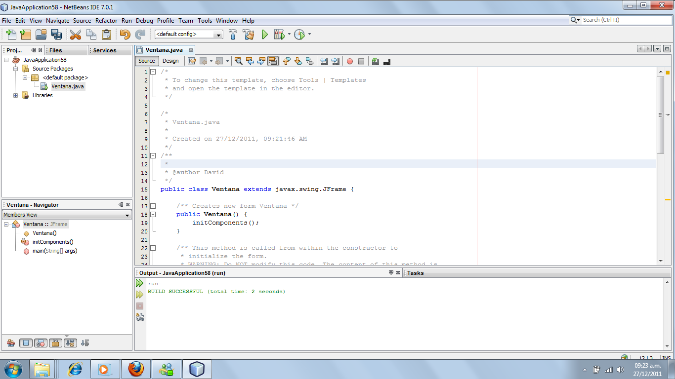Shift Line Right in the editor toolbar

[x=336, y=61]
